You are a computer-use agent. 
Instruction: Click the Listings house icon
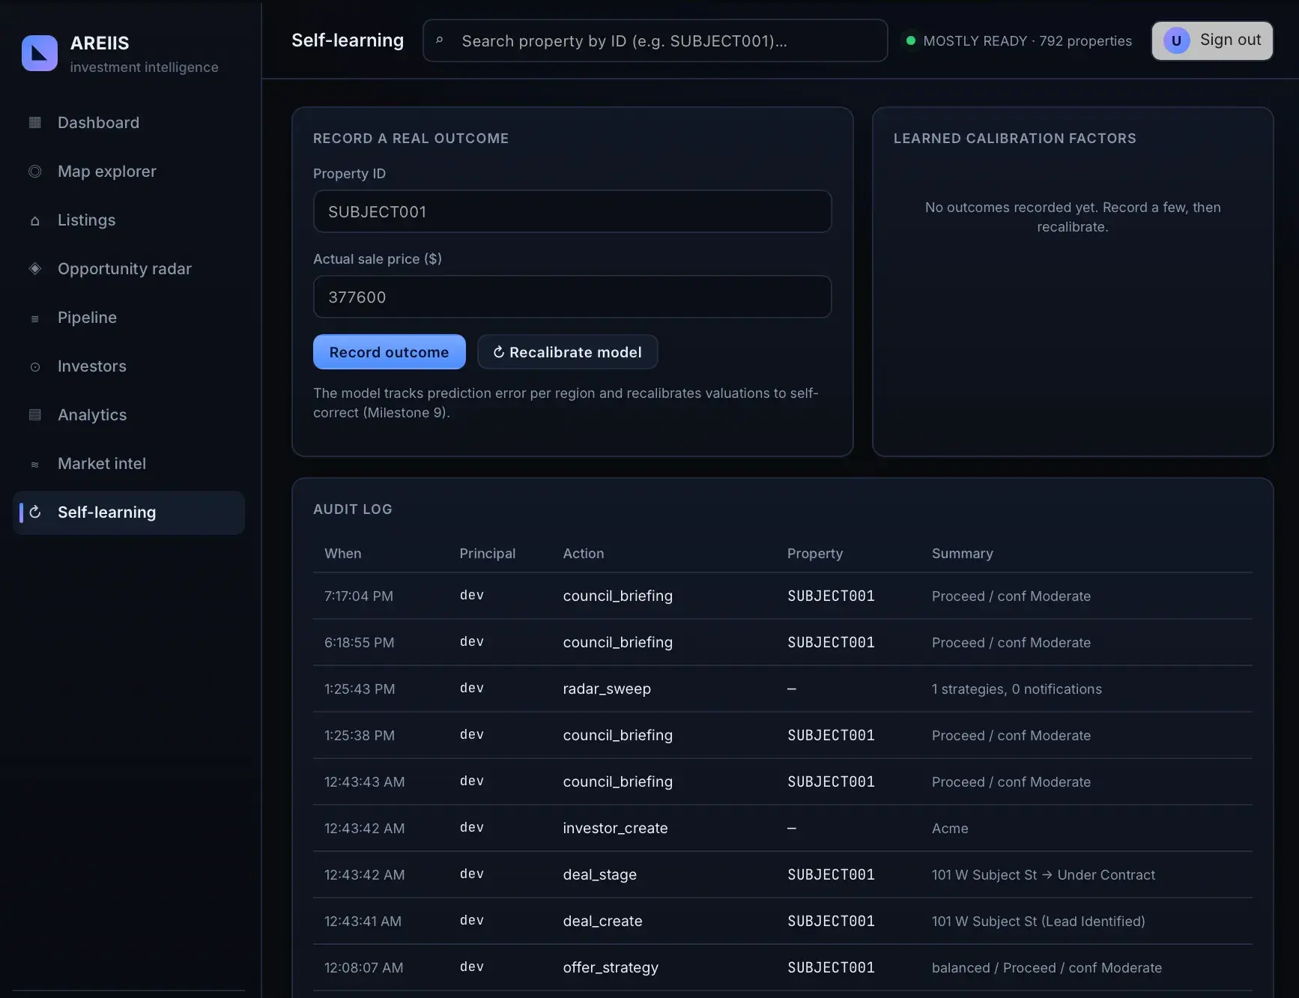click(34, 220)
